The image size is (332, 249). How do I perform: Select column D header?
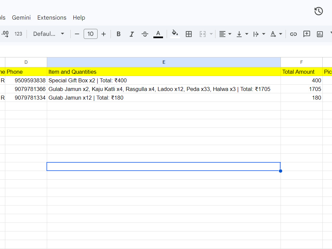click(x=26, y=62)
